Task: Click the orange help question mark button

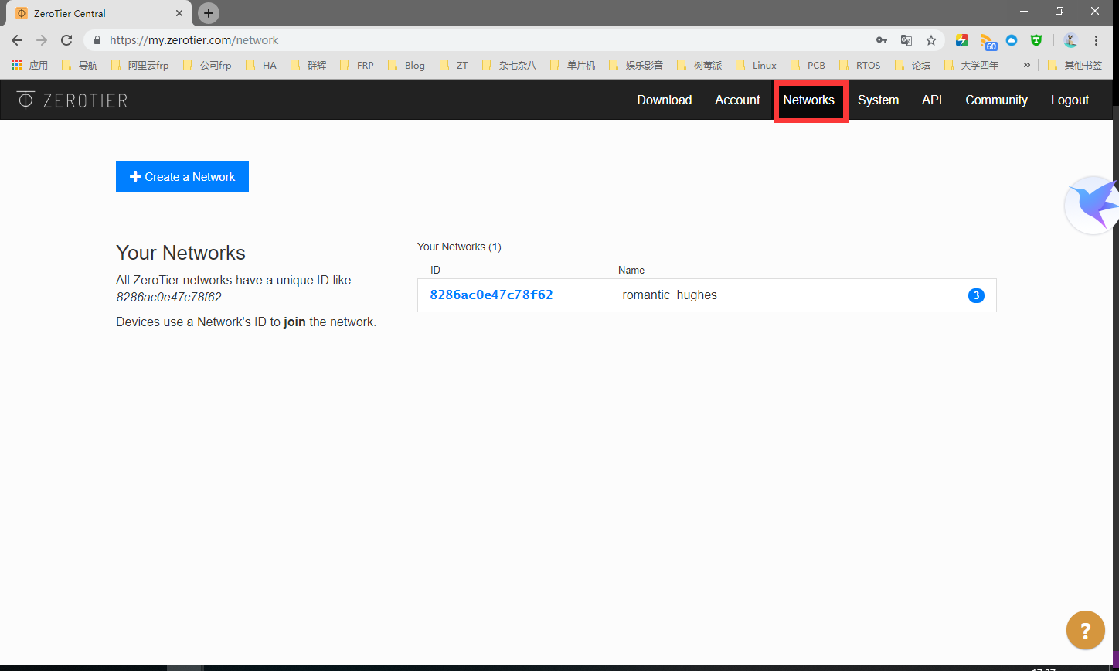Action: click(x=1085, y=630)
